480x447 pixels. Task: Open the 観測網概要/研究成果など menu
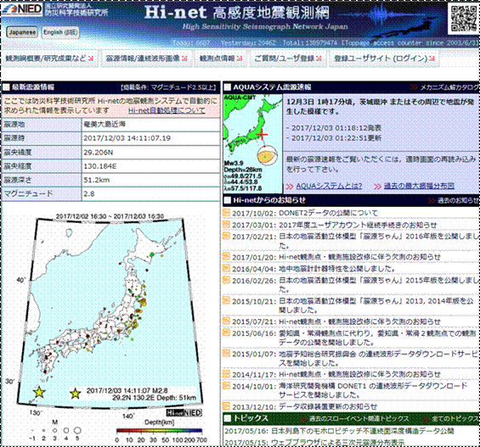(x=49, y=58)
